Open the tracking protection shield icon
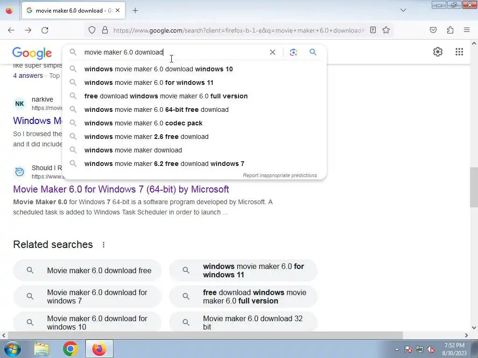The height and width of the screenshot is (358, 478). [92, 30]
